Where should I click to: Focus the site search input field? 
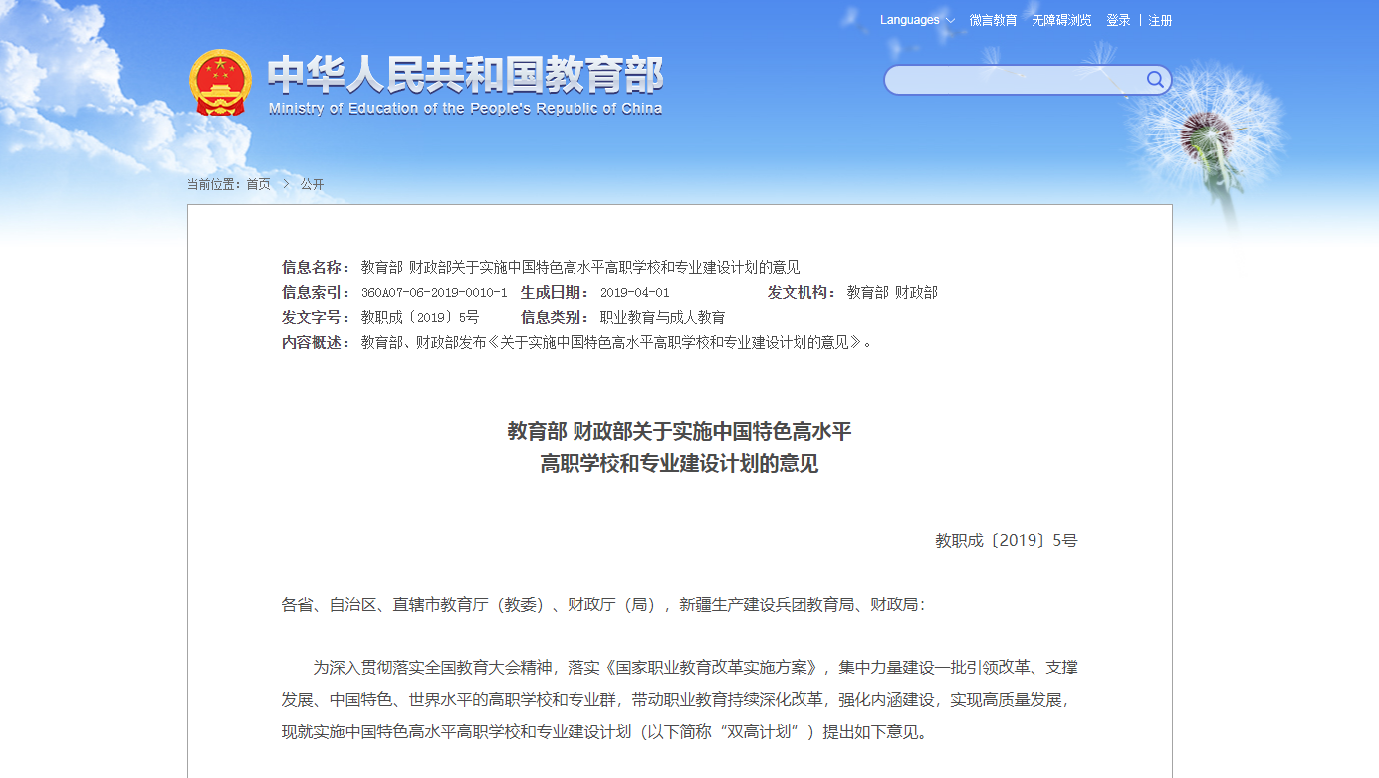[x=1014, y=80]
